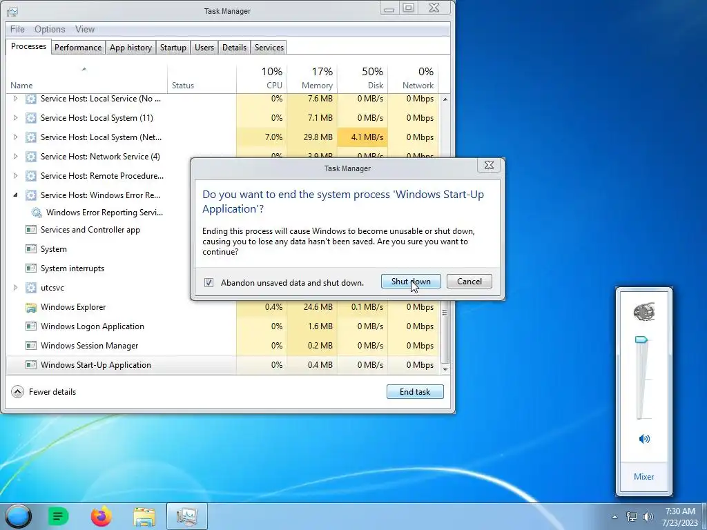Sort by the Name column header
The height and width of the screenshot is (530, 707).
[x=86, y=77]
